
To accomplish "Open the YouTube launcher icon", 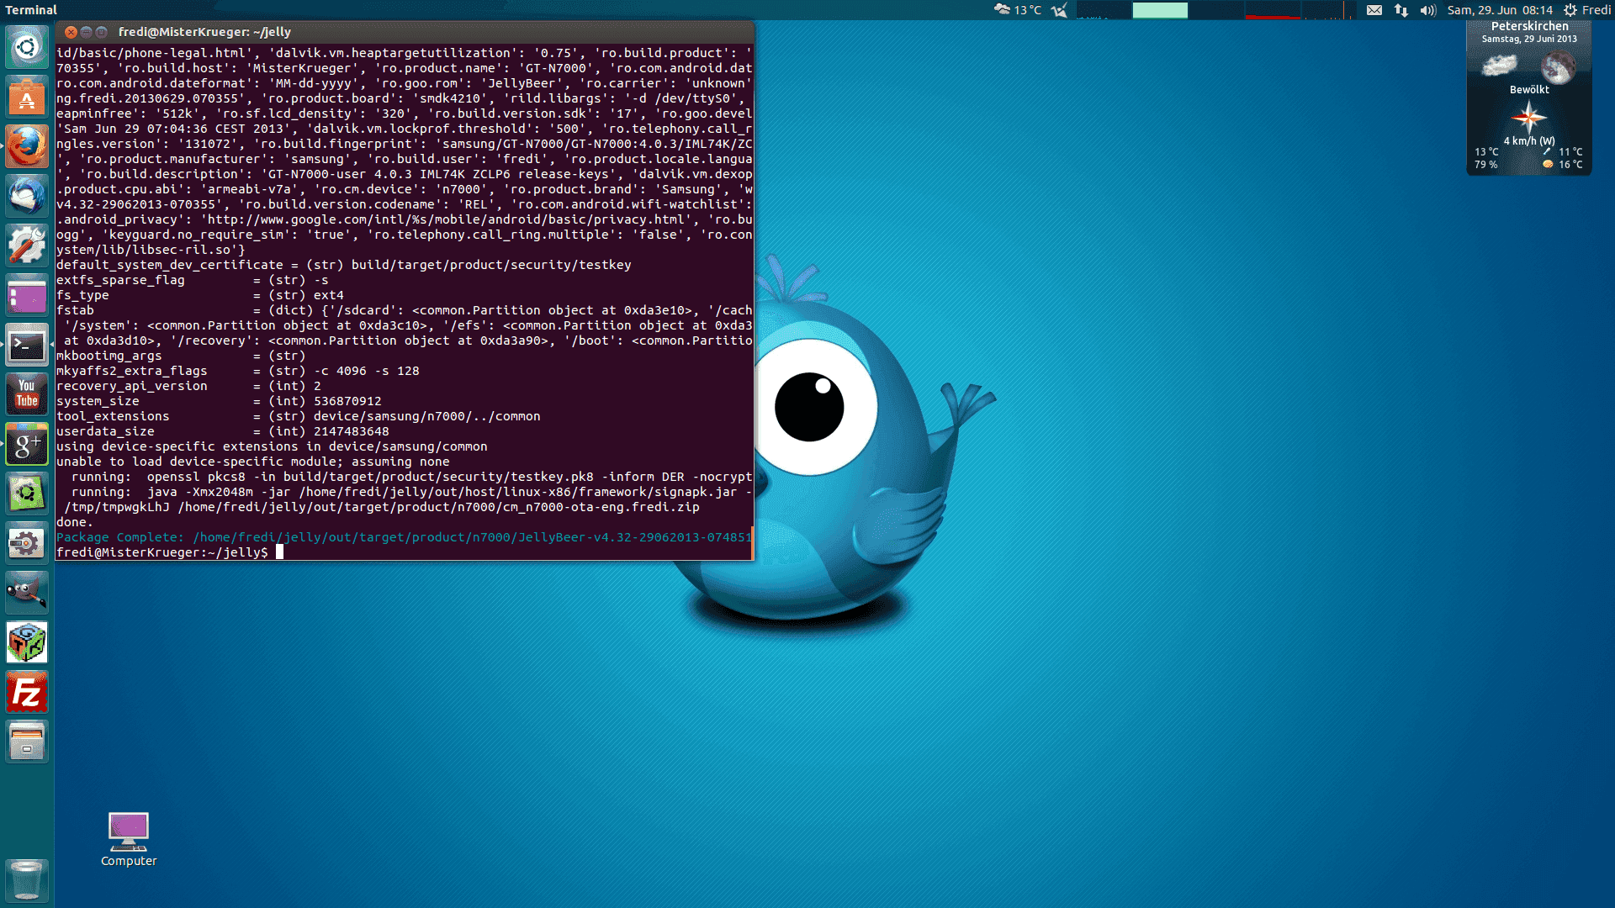I will pos(27,395).
